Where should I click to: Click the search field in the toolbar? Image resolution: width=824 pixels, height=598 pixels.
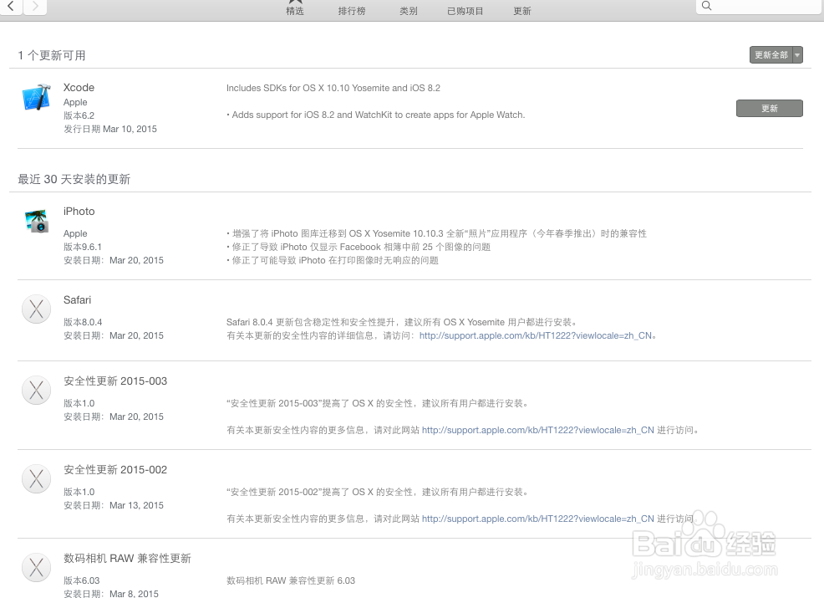[760, 7]
